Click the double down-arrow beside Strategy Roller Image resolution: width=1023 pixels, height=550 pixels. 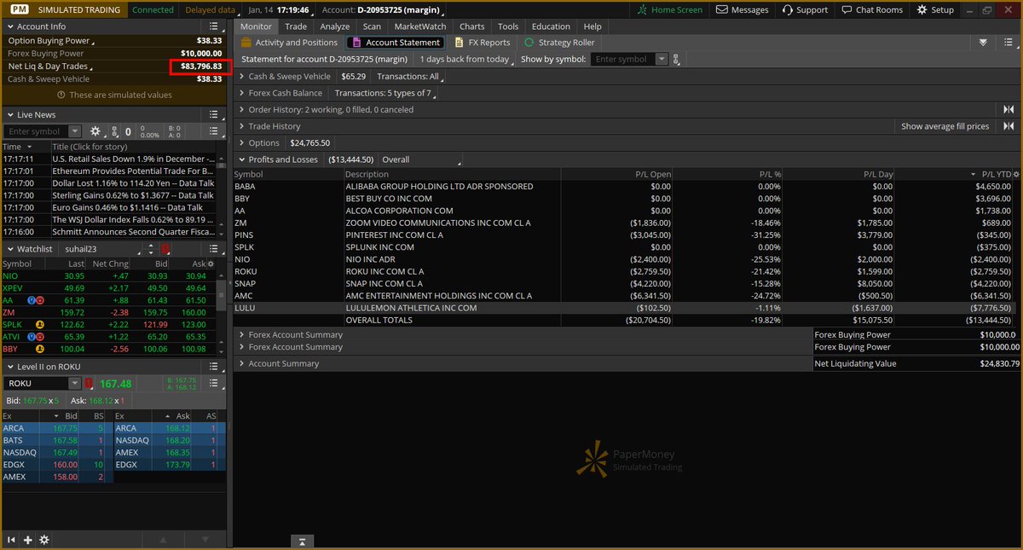pos(983,43)
